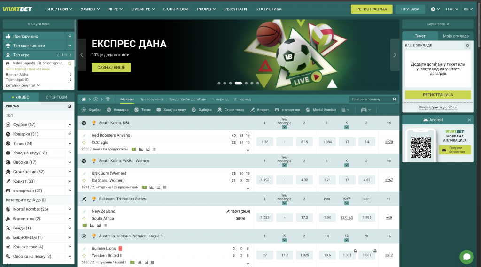Click the trophy icon in breadcrumb

tap(108, 99)
